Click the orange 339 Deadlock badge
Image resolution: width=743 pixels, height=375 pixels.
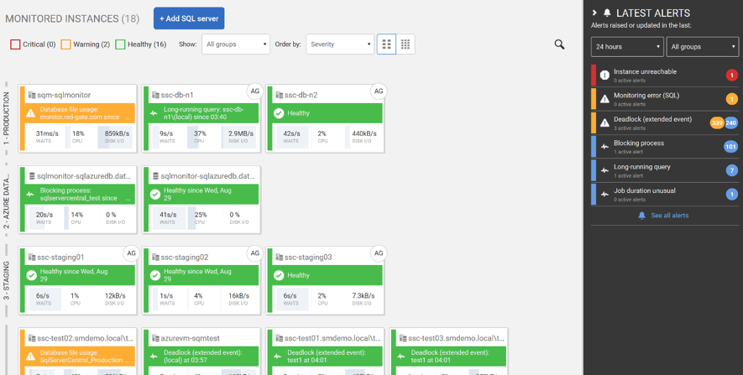coord(716,122)
